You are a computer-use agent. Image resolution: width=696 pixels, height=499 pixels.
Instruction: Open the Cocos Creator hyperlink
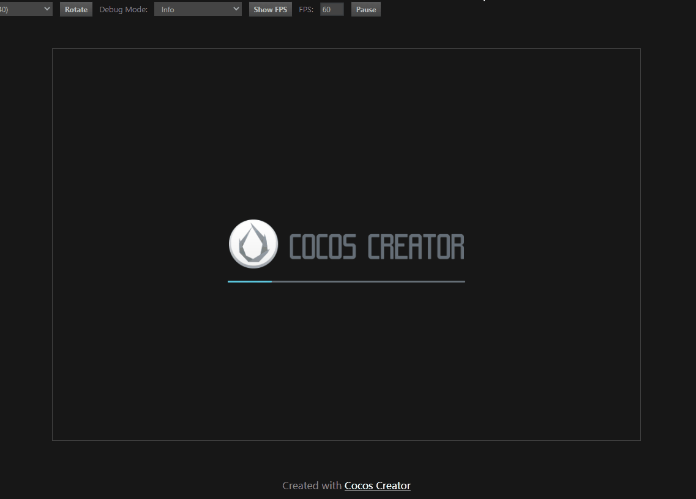377,486
